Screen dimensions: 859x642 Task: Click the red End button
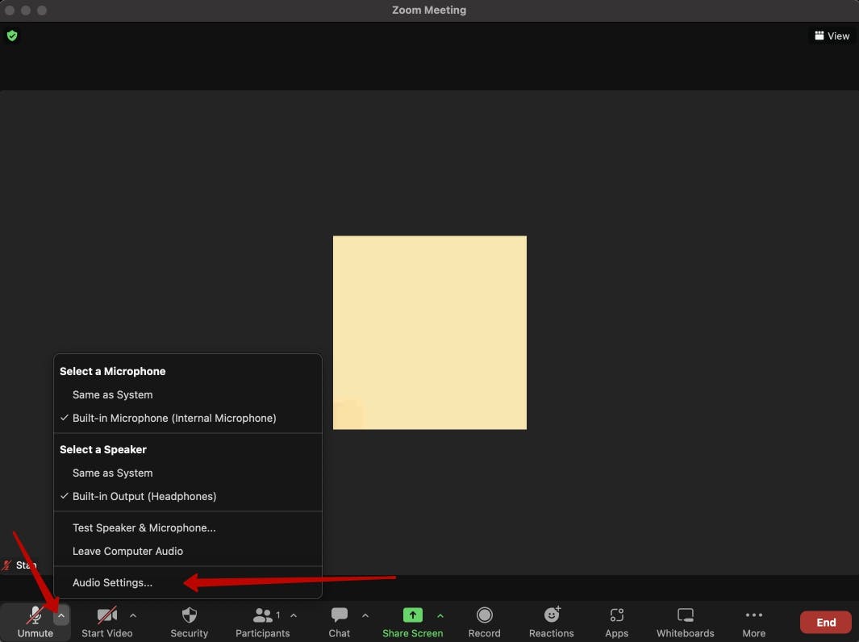825,622
